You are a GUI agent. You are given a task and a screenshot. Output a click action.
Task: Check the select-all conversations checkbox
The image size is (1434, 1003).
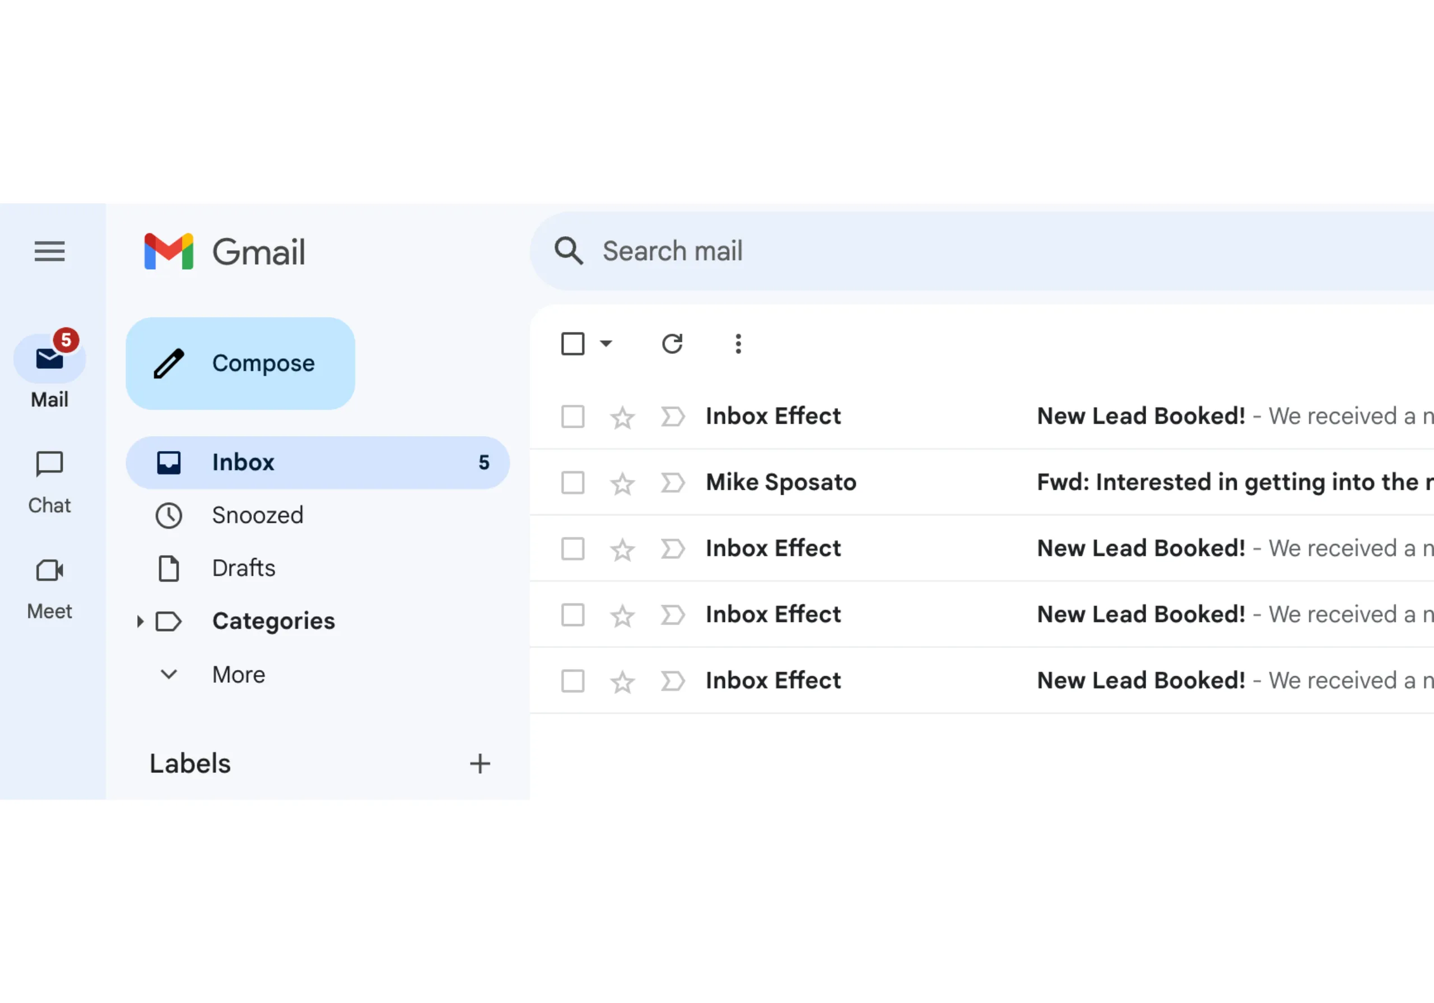point(572,343)
